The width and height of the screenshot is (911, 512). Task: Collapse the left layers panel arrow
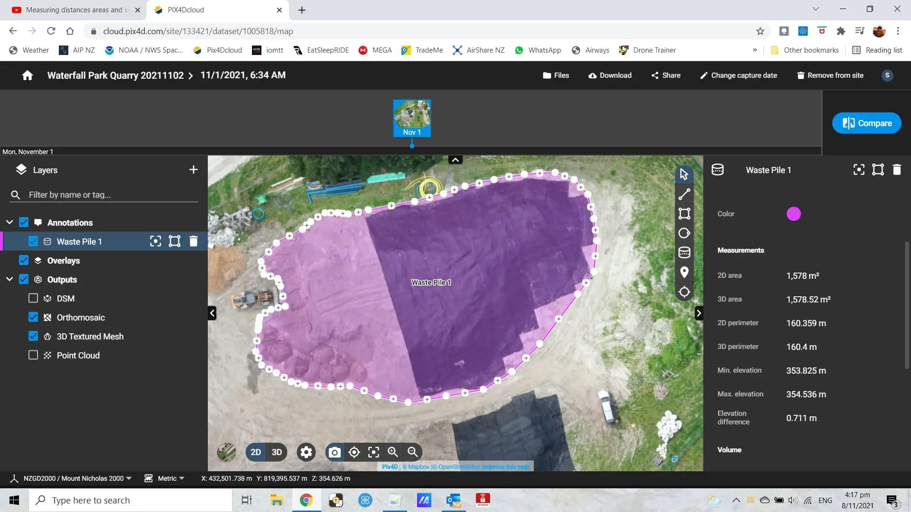tap(212, 313)
